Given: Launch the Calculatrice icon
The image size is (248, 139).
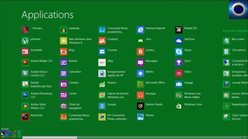Looking at the screenshot, I should click(226, 51).
